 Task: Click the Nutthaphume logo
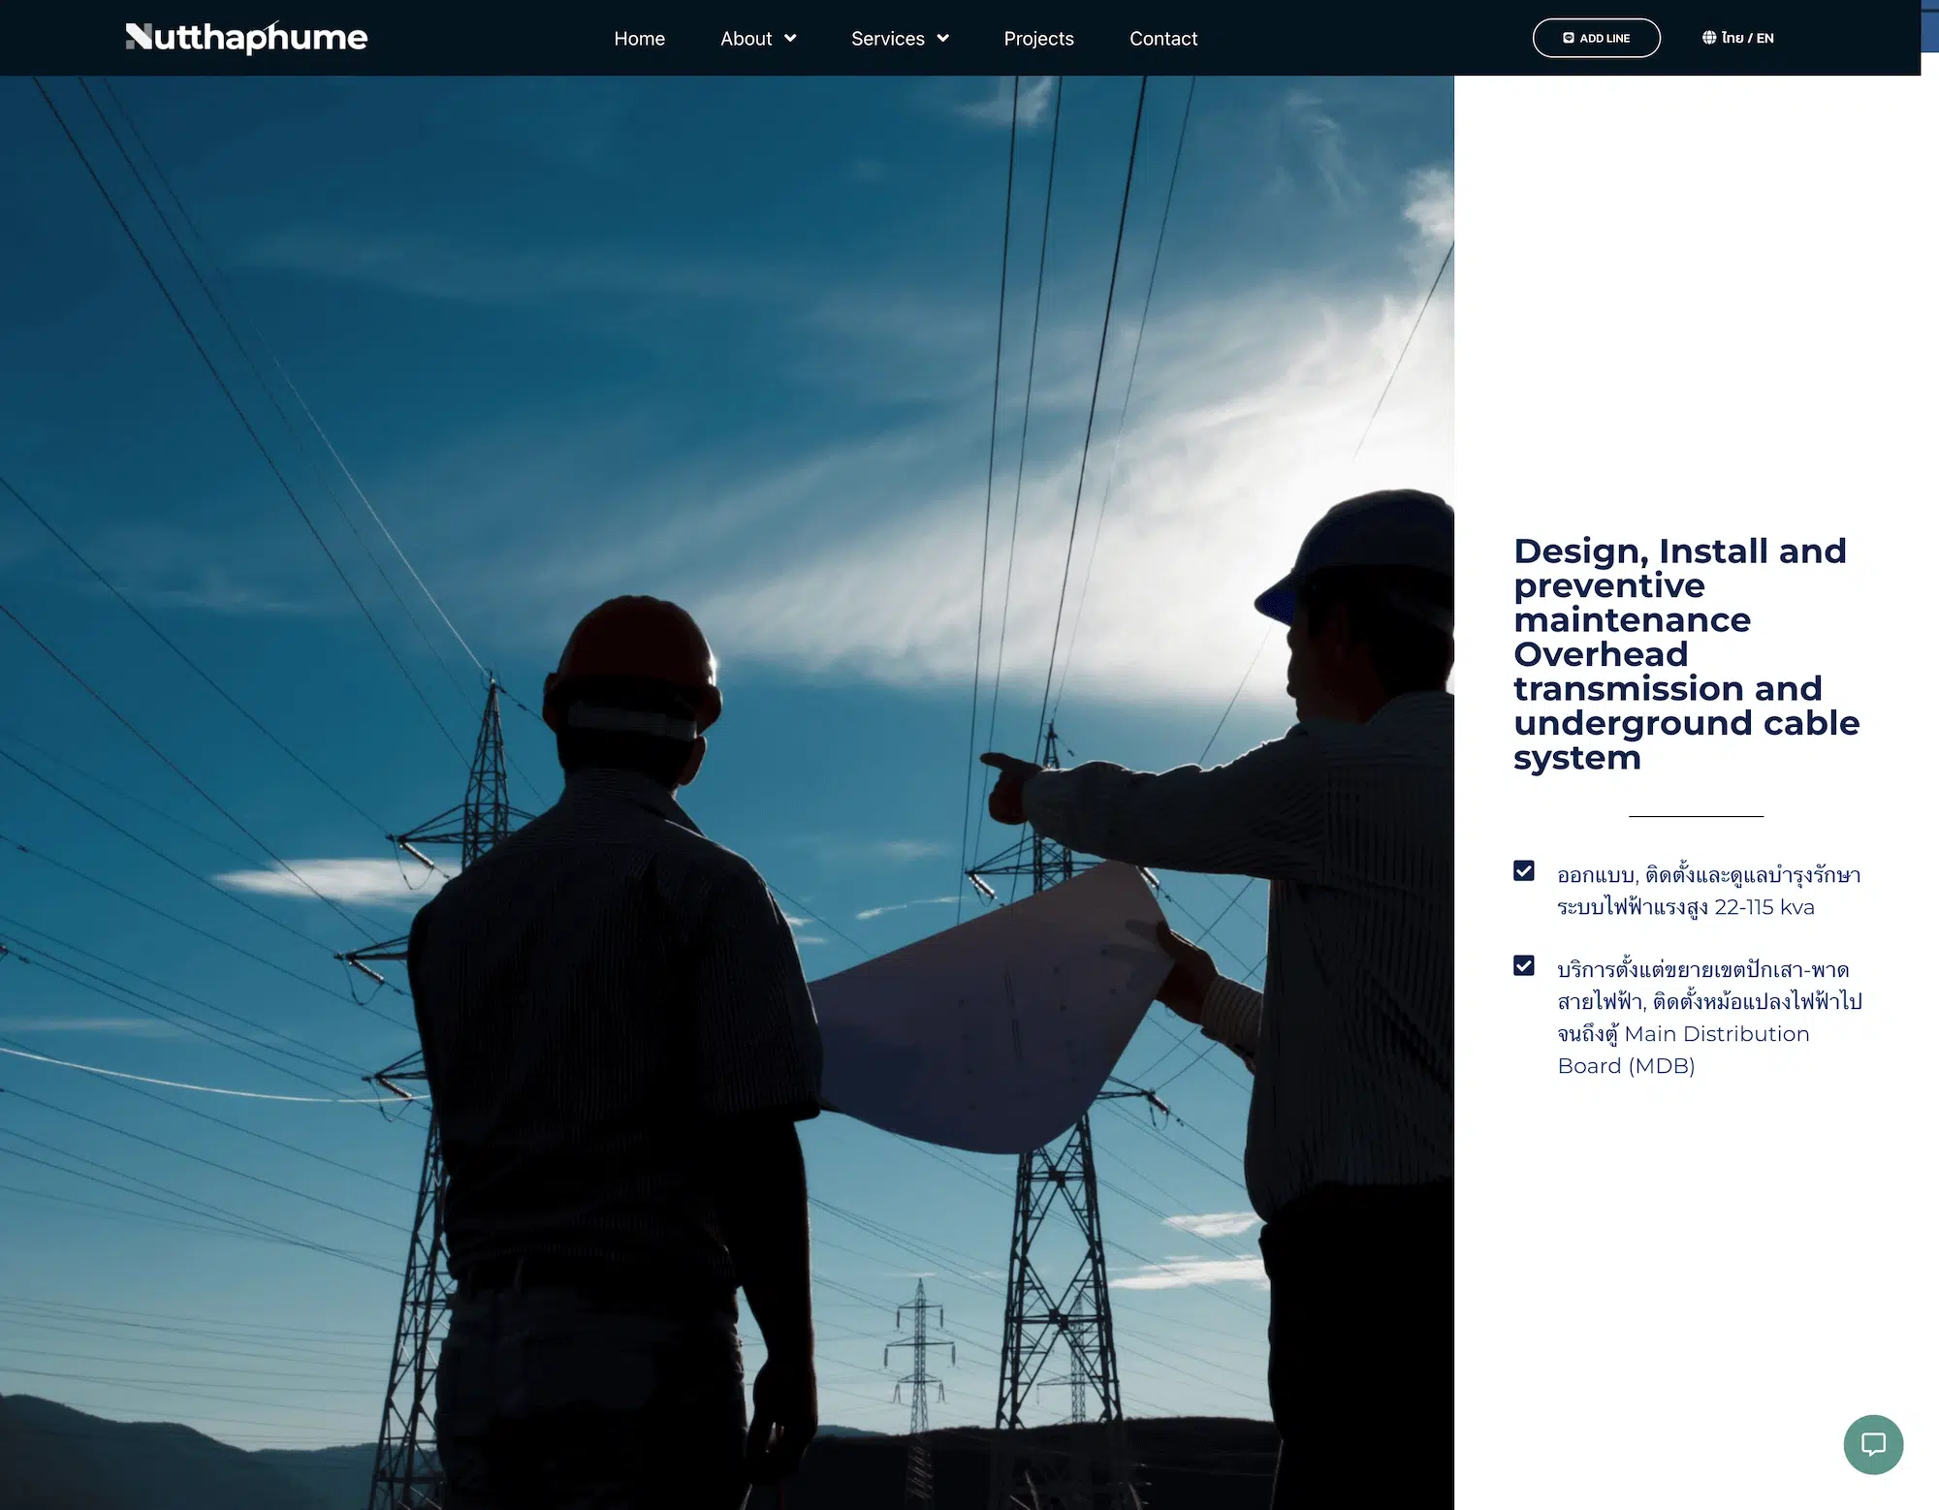[x=245, y=38]
